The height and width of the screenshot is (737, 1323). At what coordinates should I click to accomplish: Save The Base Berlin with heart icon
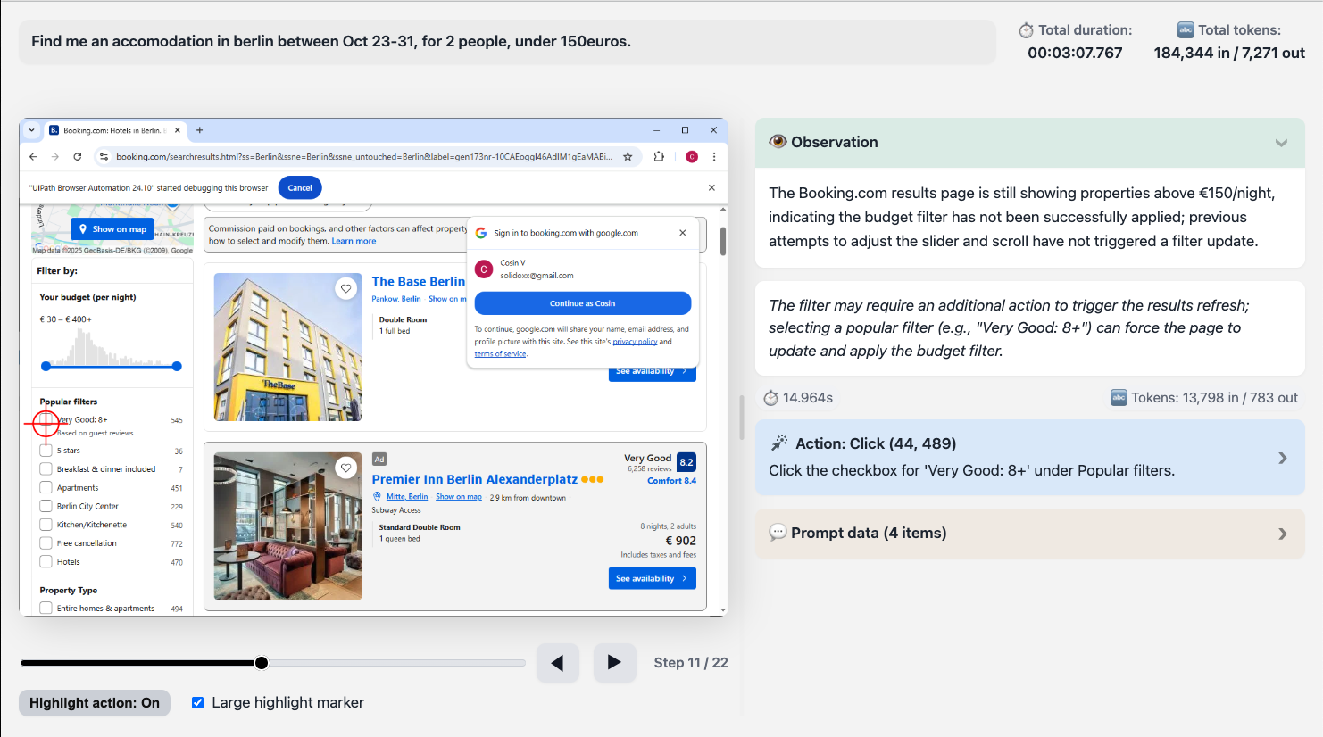[x=346, y=288]
